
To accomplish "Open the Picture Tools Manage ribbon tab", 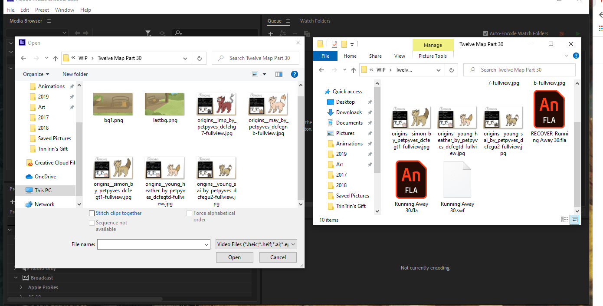I will click(x=433, y=45).
